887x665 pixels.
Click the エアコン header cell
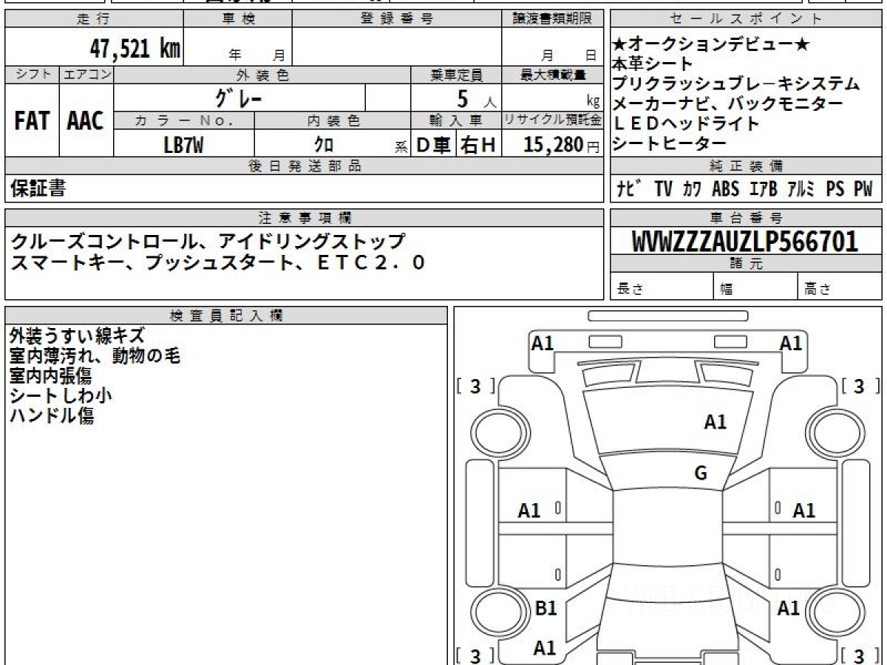coord(86,75)
